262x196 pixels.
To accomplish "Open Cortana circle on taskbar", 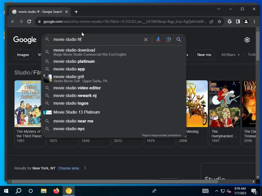I will pos(31,191).
